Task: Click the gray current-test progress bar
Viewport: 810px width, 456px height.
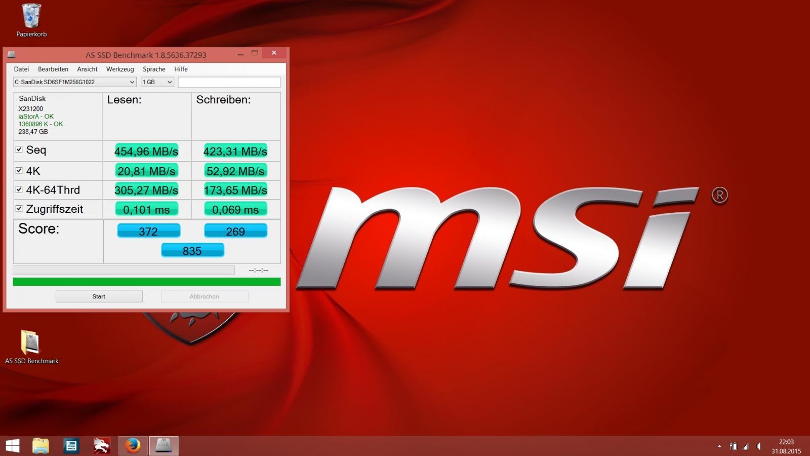Action: (124, 270)
